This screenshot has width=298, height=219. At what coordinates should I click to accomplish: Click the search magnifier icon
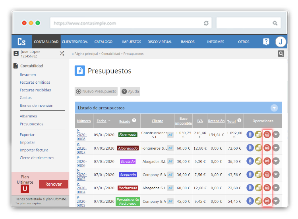[x=281, y=54]
